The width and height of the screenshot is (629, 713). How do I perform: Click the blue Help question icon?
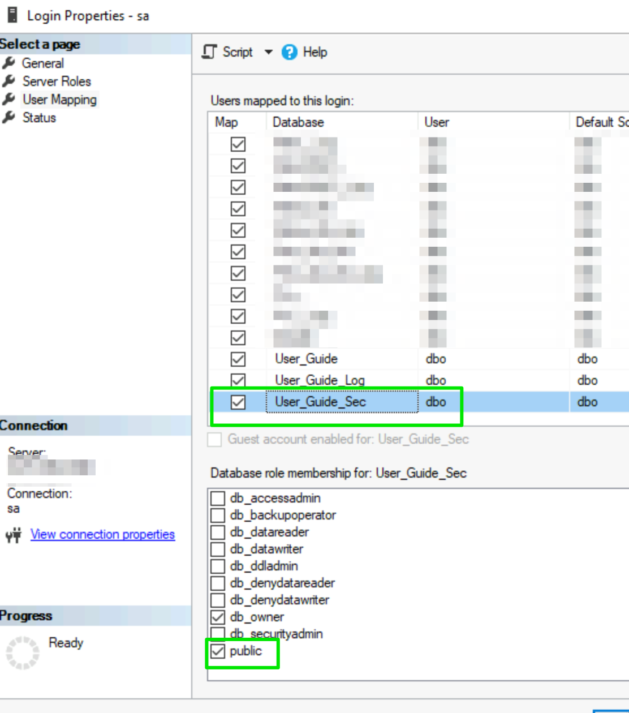(x=290, y=52)
